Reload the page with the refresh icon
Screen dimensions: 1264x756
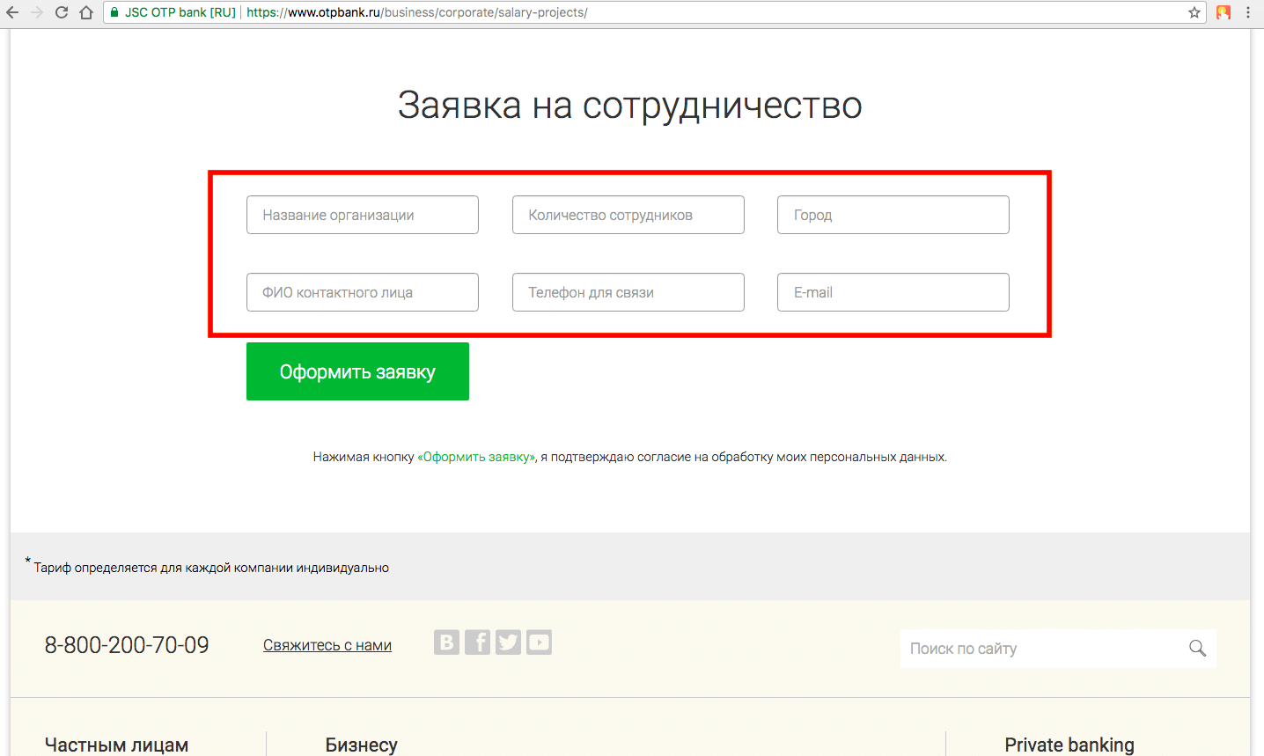(62, 12)
